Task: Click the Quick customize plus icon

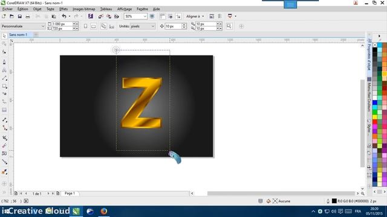Action: (x=241, y=27)
